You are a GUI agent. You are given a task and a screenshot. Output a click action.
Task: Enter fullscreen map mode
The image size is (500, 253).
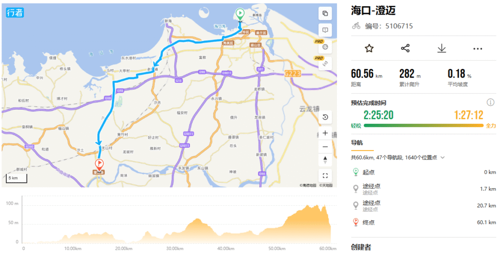tap(325, 175)
